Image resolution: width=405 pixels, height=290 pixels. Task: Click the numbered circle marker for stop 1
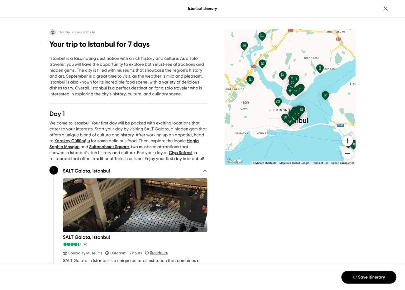click(53, 170)
